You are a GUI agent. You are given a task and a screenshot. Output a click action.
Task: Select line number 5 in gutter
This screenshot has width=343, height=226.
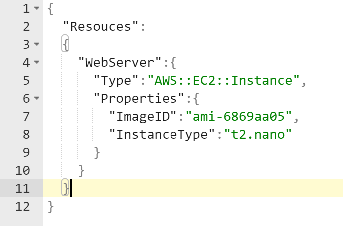(26, 80)
